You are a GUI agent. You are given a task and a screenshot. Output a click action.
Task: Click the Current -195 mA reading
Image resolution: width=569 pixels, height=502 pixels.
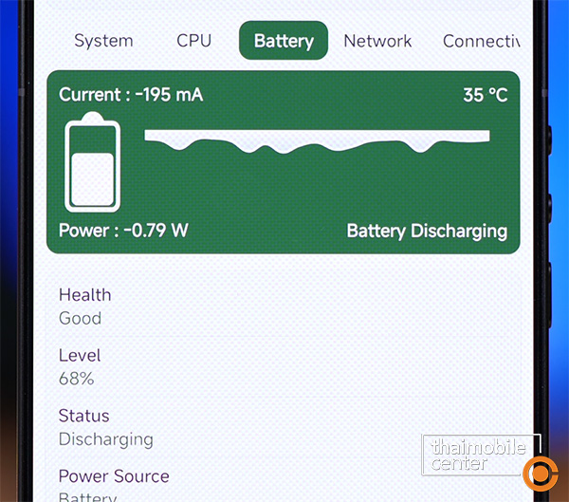click(131, 95)
